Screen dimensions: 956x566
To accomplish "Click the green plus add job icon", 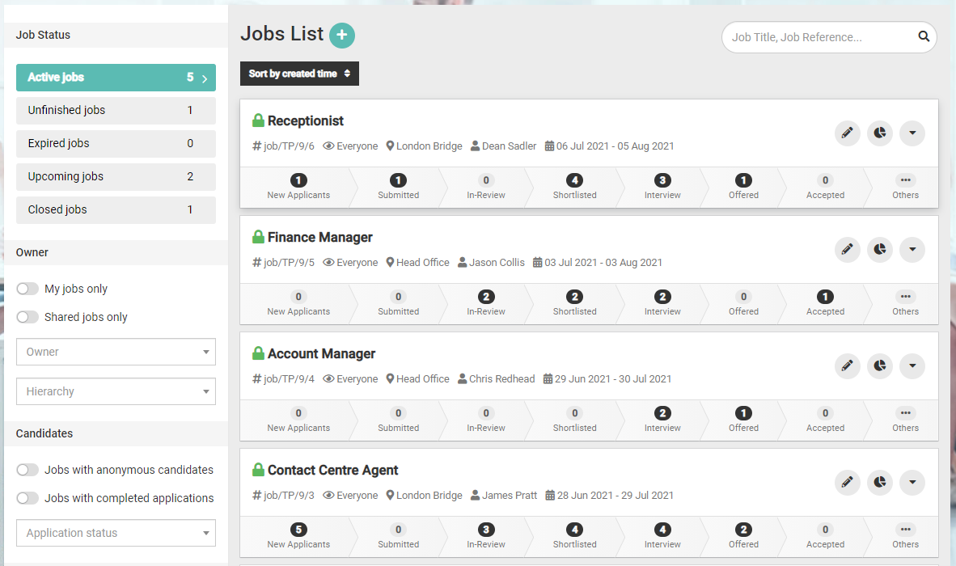I will point(342,36).
